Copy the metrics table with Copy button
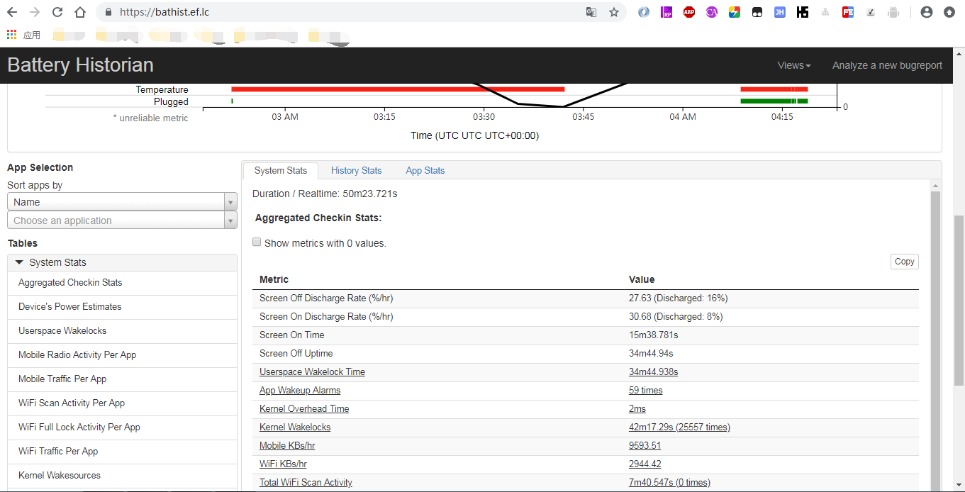This screenshot has width=965, height=492. click(x=904, y=262)
